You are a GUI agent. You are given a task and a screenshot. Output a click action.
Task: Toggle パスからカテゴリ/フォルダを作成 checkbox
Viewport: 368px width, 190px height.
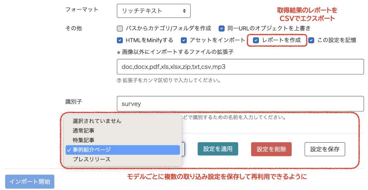(120, 28)
